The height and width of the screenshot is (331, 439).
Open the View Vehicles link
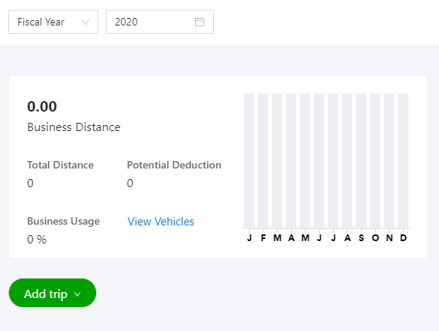pos(161,222)
